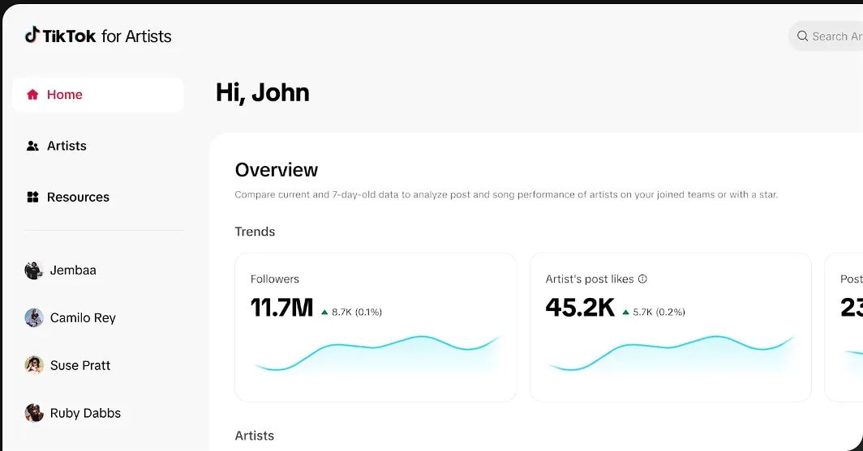
Task: Click the Followers trend line chart
Action: (x=376, y=355)
